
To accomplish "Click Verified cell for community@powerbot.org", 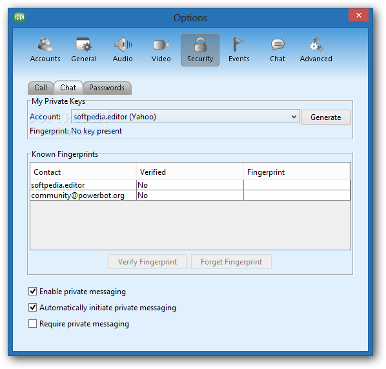I will 190,195.
